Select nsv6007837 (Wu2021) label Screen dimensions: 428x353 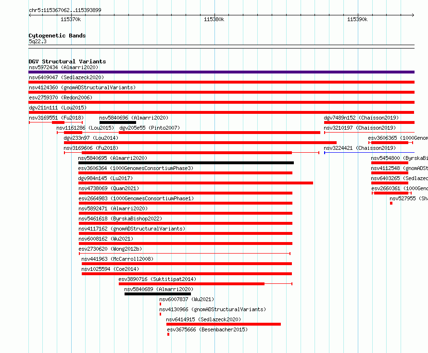tap(187, 299)
